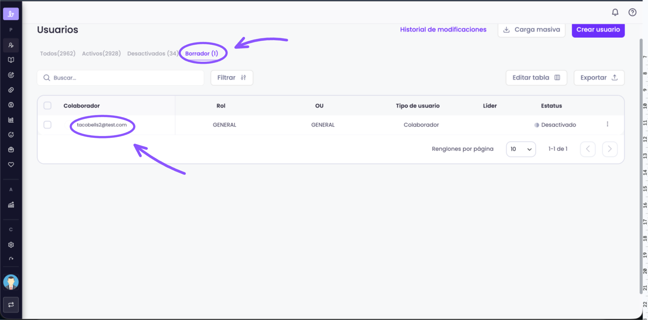Image resolution: width=648 pixels, height=320 pixels.
Task: Open the briefcase icon in sidebar
Action: [x=11, y=150]
